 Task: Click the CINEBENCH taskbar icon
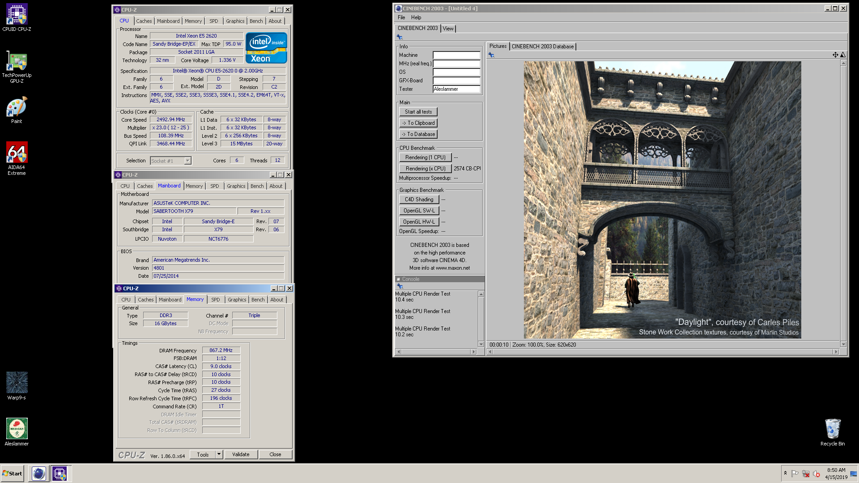[39, 473]
